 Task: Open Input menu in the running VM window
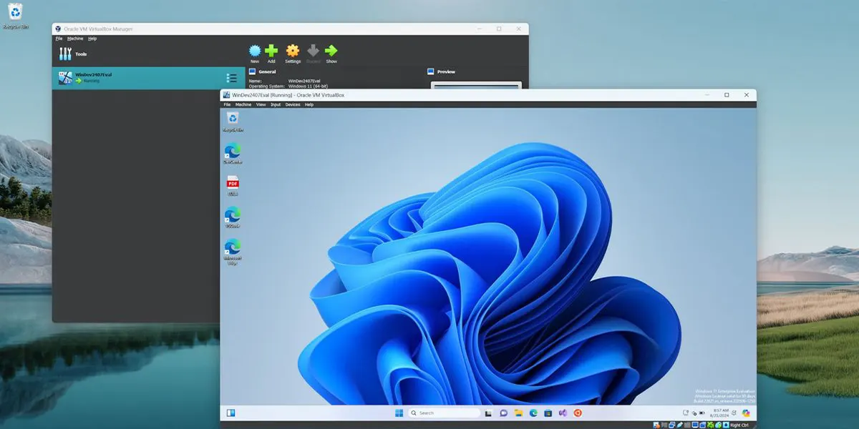click(x=276, y=104)
